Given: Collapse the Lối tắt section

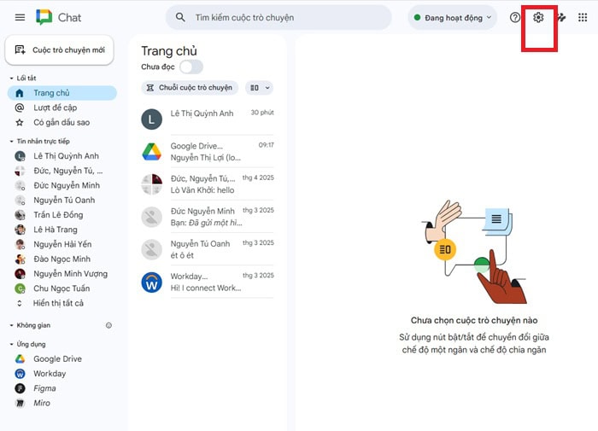Looking at the screenshot, I should click(11, 79).
